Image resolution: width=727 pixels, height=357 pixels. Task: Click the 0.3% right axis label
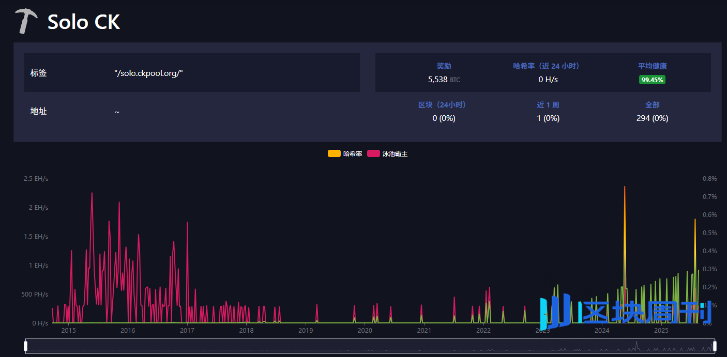click(x=710, y=269)
